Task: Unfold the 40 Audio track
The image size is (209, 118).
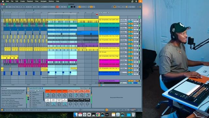Action: [100, 52]
